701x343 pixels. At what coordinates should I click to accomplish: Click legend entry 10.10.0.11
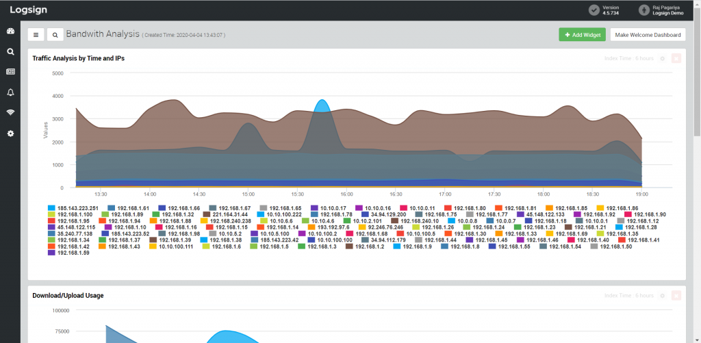(x=418, y=208)
